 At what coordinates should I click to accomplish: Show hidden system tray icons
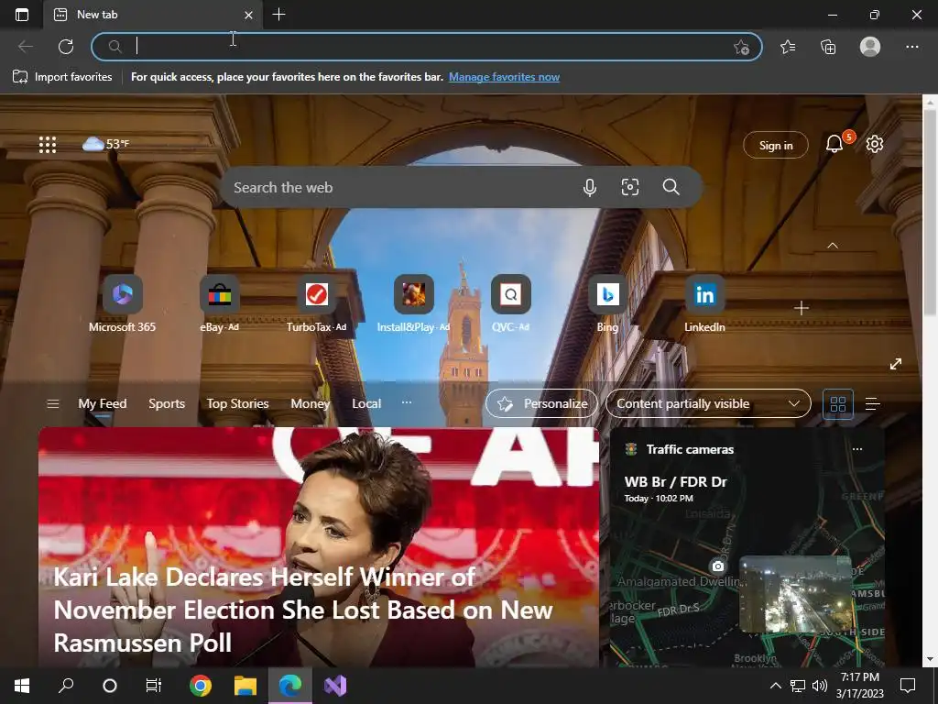pyautogui.click(x=775, y=686)
